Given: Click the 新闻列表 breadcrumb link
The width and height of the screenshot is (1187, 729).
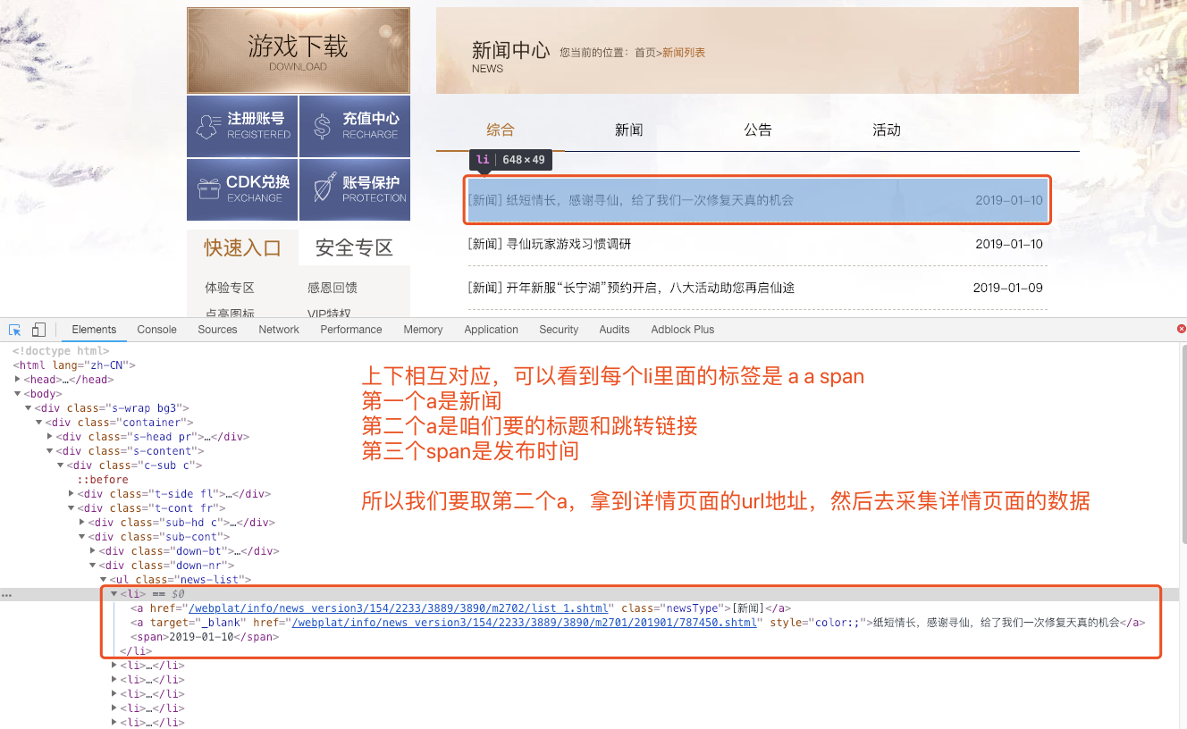Looking at the screenshot, I should (x=684, y=53).
